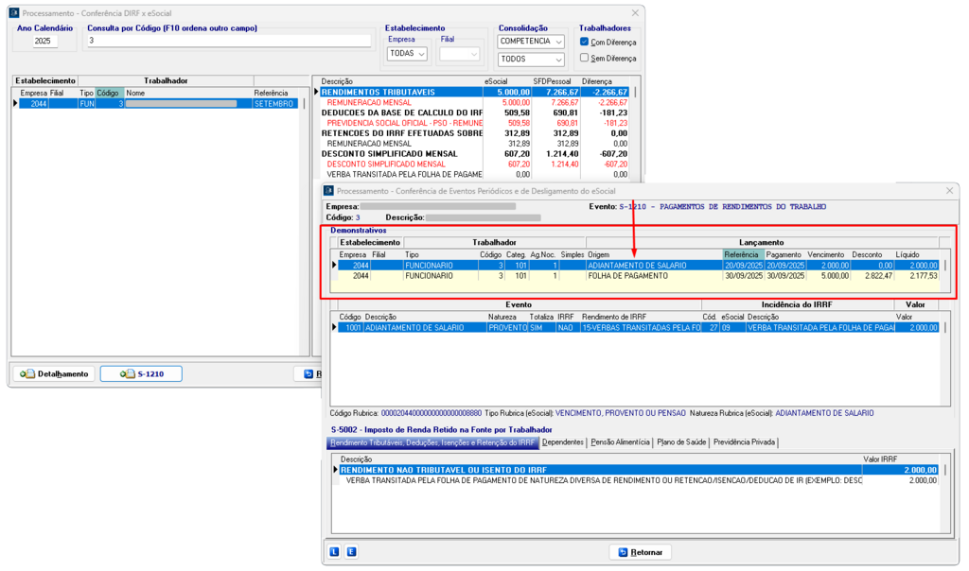Click DIRF x eSocial window title icon
The height and width of the screenshot is (571, 969).
pyautogui.click(x=13, y=14)
